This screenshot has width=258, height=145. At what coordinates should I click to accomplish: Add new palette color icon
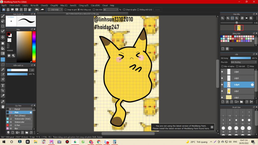[223, 49]
